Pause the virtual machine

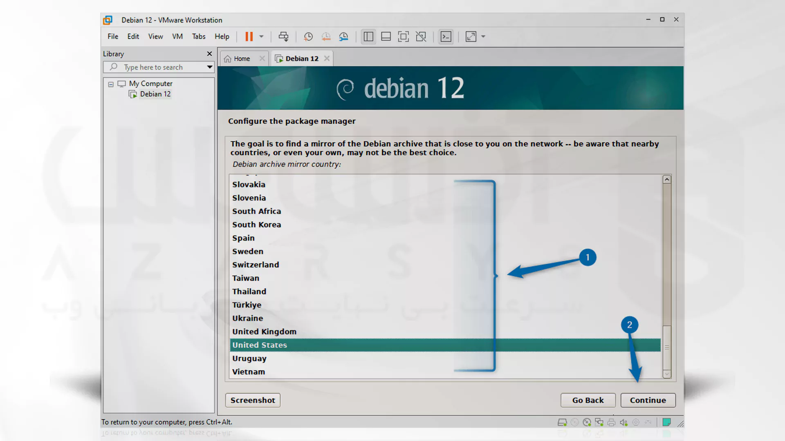(x=249, y=37)
